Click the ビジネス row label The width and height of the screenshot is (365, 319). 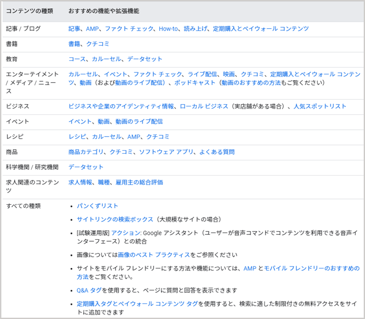(18, 106)
